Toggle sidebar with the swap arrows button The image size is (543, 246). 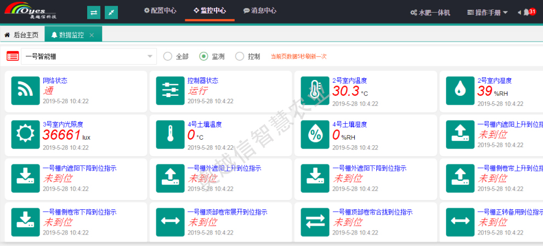coord(93,13)
